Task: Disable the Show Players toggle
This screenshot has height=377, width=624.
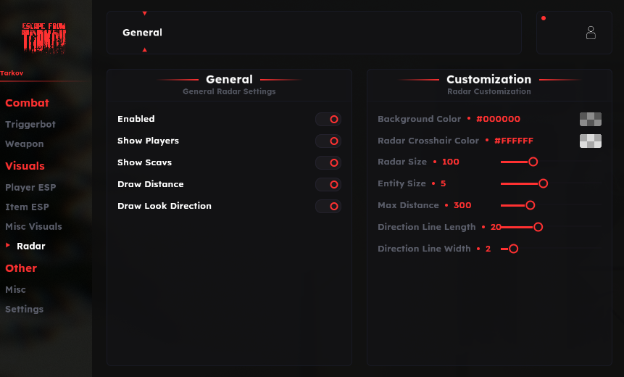Action: pos(328,141)
